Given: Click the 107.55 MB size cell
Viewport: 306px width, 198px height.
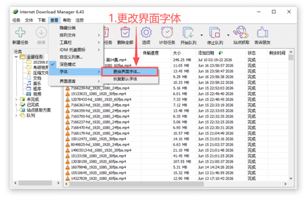Looking at the screenshot, I should click(182, 162).
